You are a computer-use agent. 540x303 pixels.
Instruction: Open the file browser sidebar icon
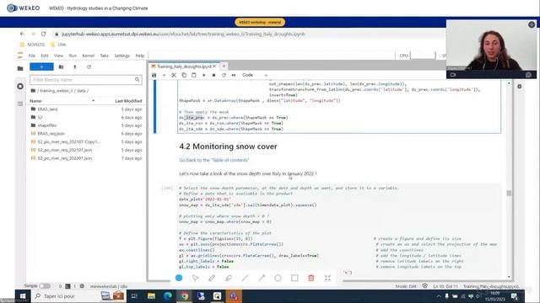click(20, 69)
